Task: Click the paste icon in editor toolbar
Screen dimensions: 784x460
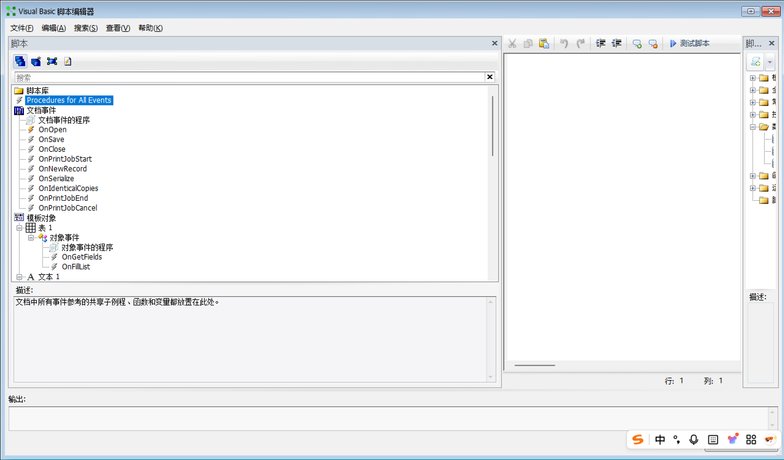Action: [x=544, y=43]
